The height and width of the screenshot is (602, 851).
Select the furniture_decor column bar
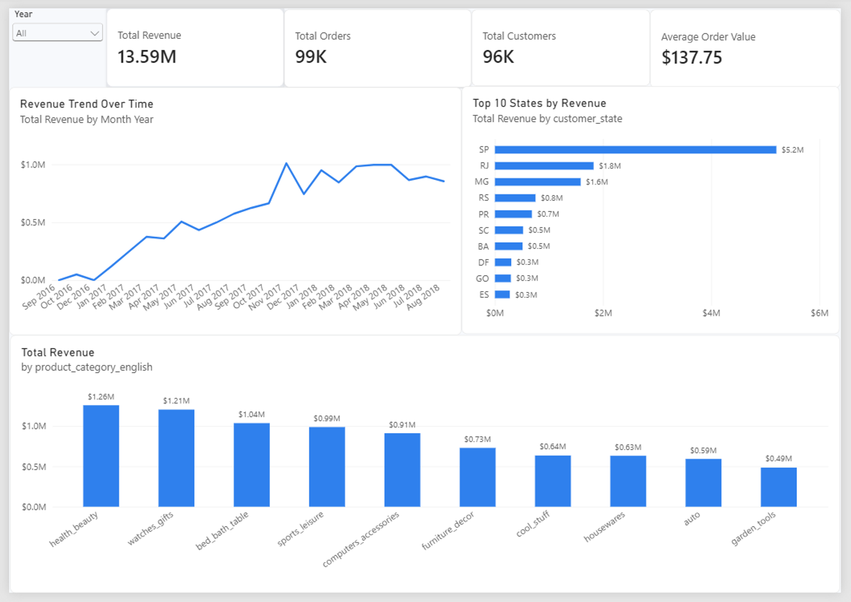477,477
